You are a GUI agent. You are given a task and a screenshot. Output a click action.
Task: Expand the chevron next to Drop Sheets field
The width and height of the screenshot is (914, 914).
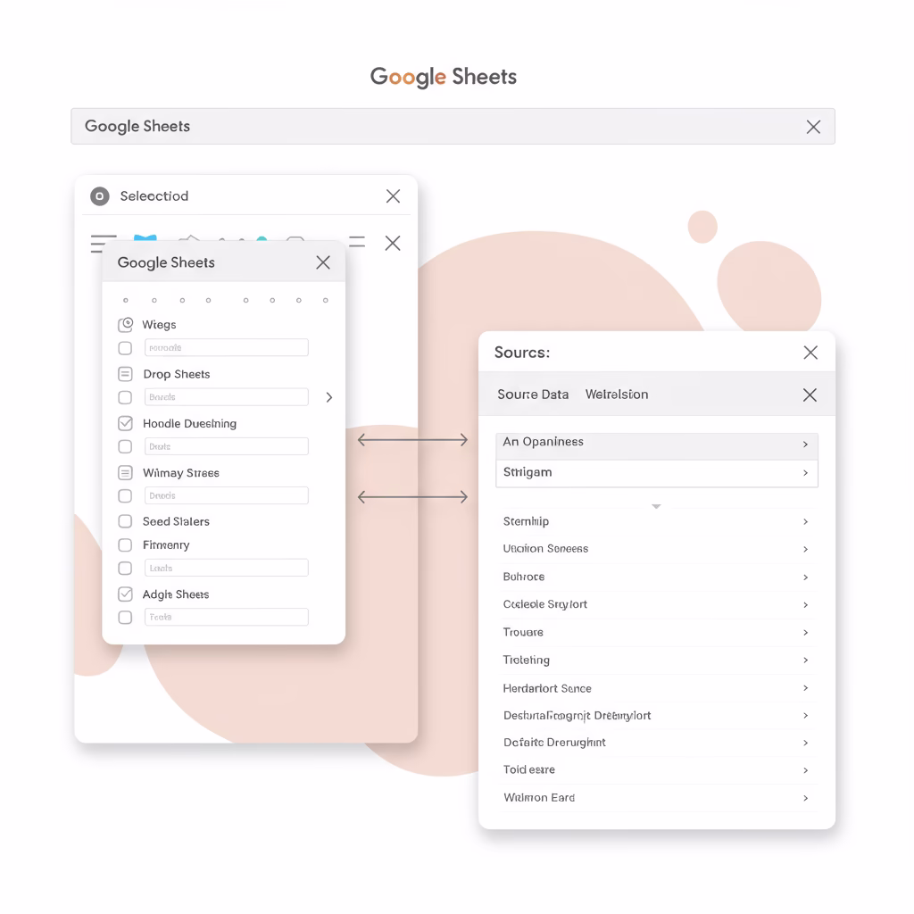pos(329,397)
